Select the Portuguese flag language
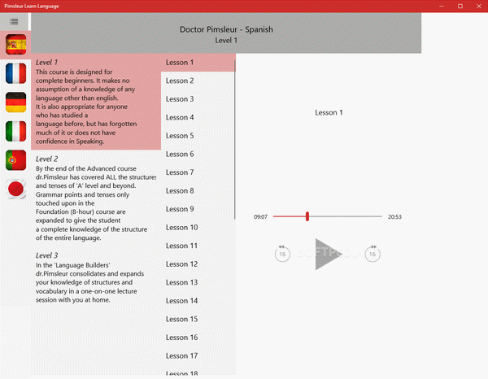The image size is (488, 379). pos(15,160)
